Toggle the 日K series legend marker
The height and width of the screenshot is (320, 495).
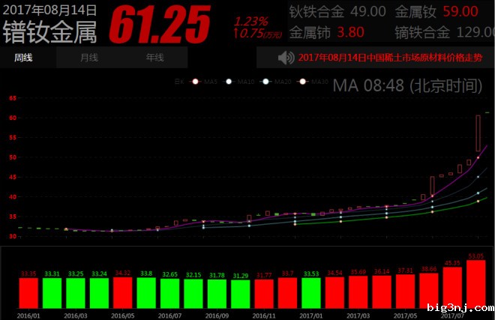[179, 81]
